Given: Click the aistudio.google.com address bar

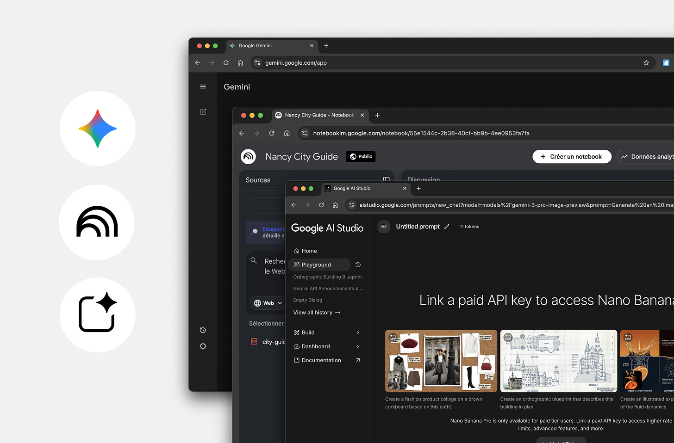Looking at the screenshot, I should click(509, 205).
